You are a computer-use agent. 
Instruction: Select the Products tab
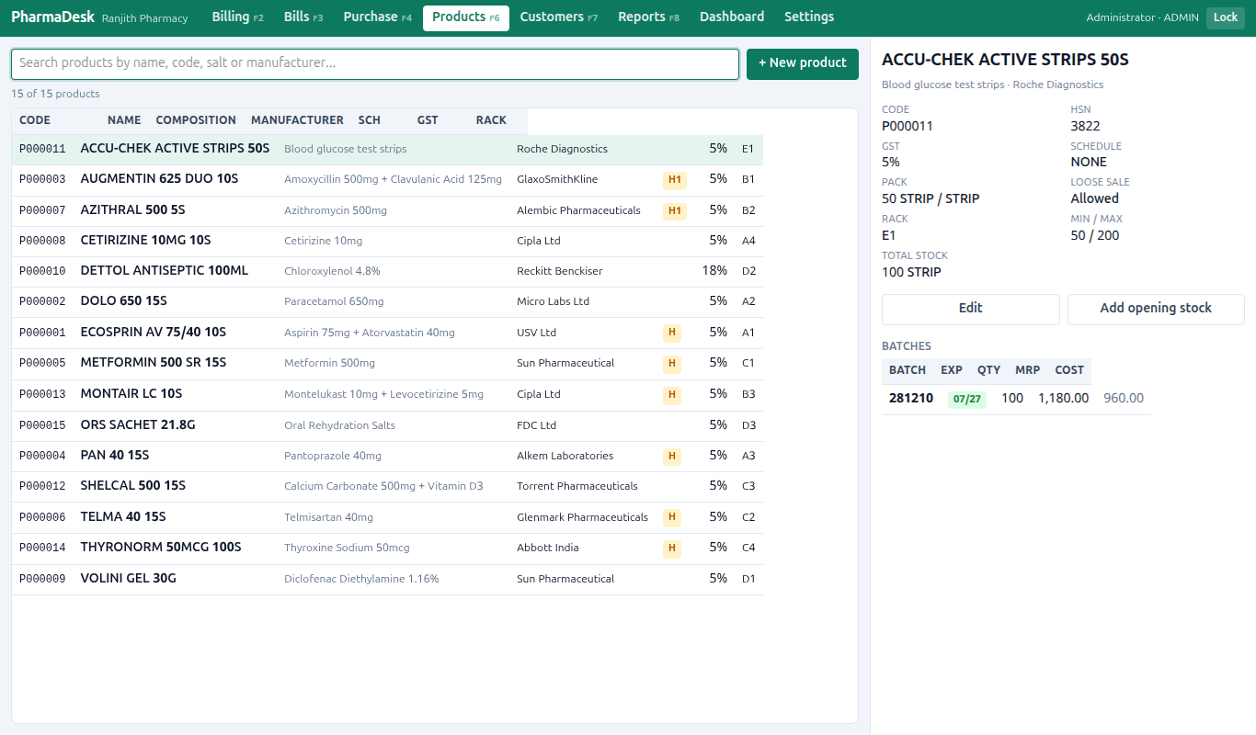click(x=466, y=17)
